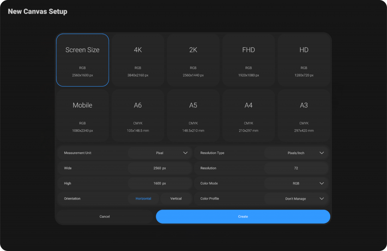This screenshot has height=251, width=387.
Task: Set orientation to Horizontal
Action: tap(143, 198)
